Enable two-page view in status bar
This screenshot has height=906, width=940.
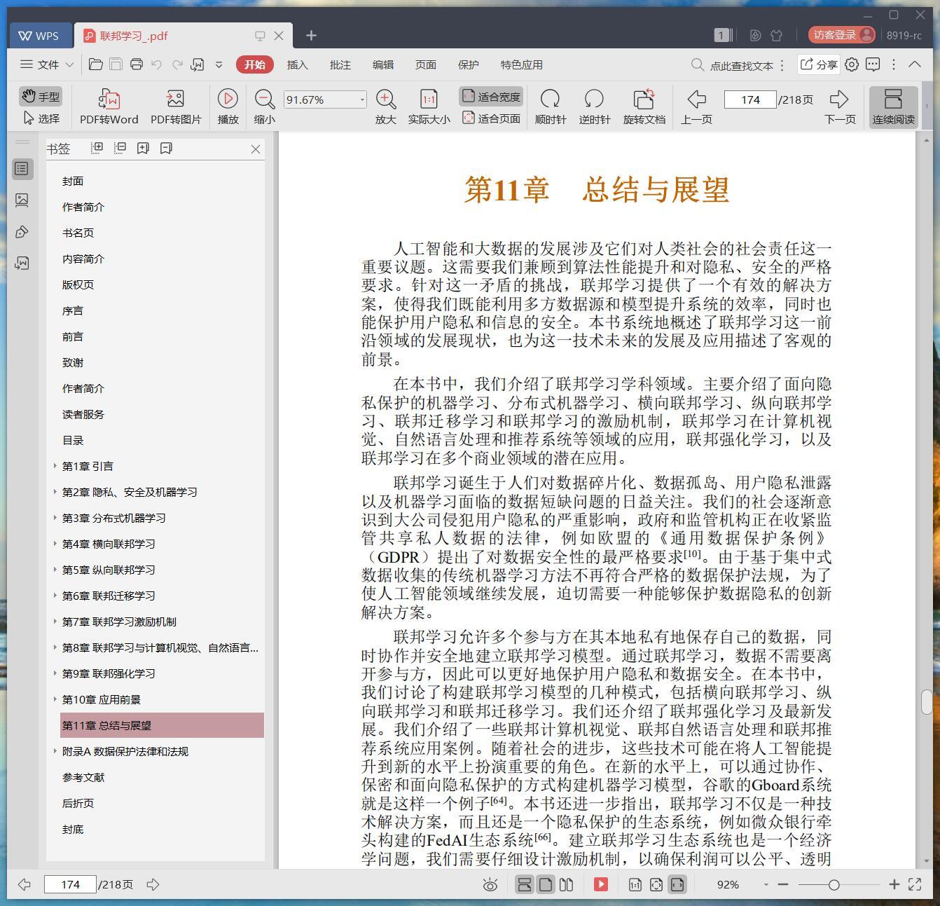click(x=566, y=884)
